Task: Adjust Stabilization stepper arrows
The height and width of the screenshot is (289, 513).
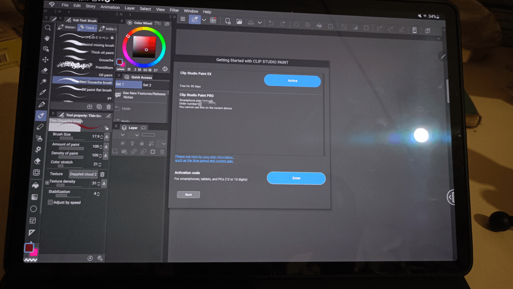Action: coord(98,194)
